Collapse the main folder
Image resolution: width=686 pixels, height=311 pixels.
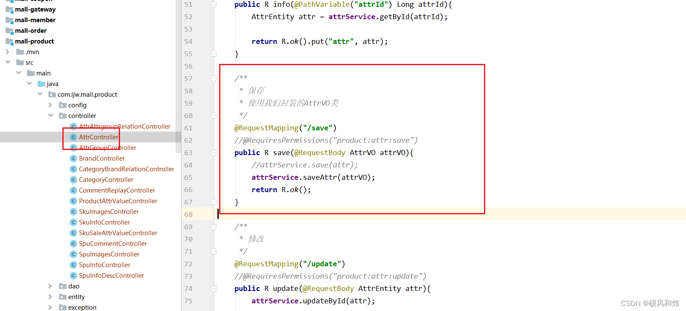[18, 73]
